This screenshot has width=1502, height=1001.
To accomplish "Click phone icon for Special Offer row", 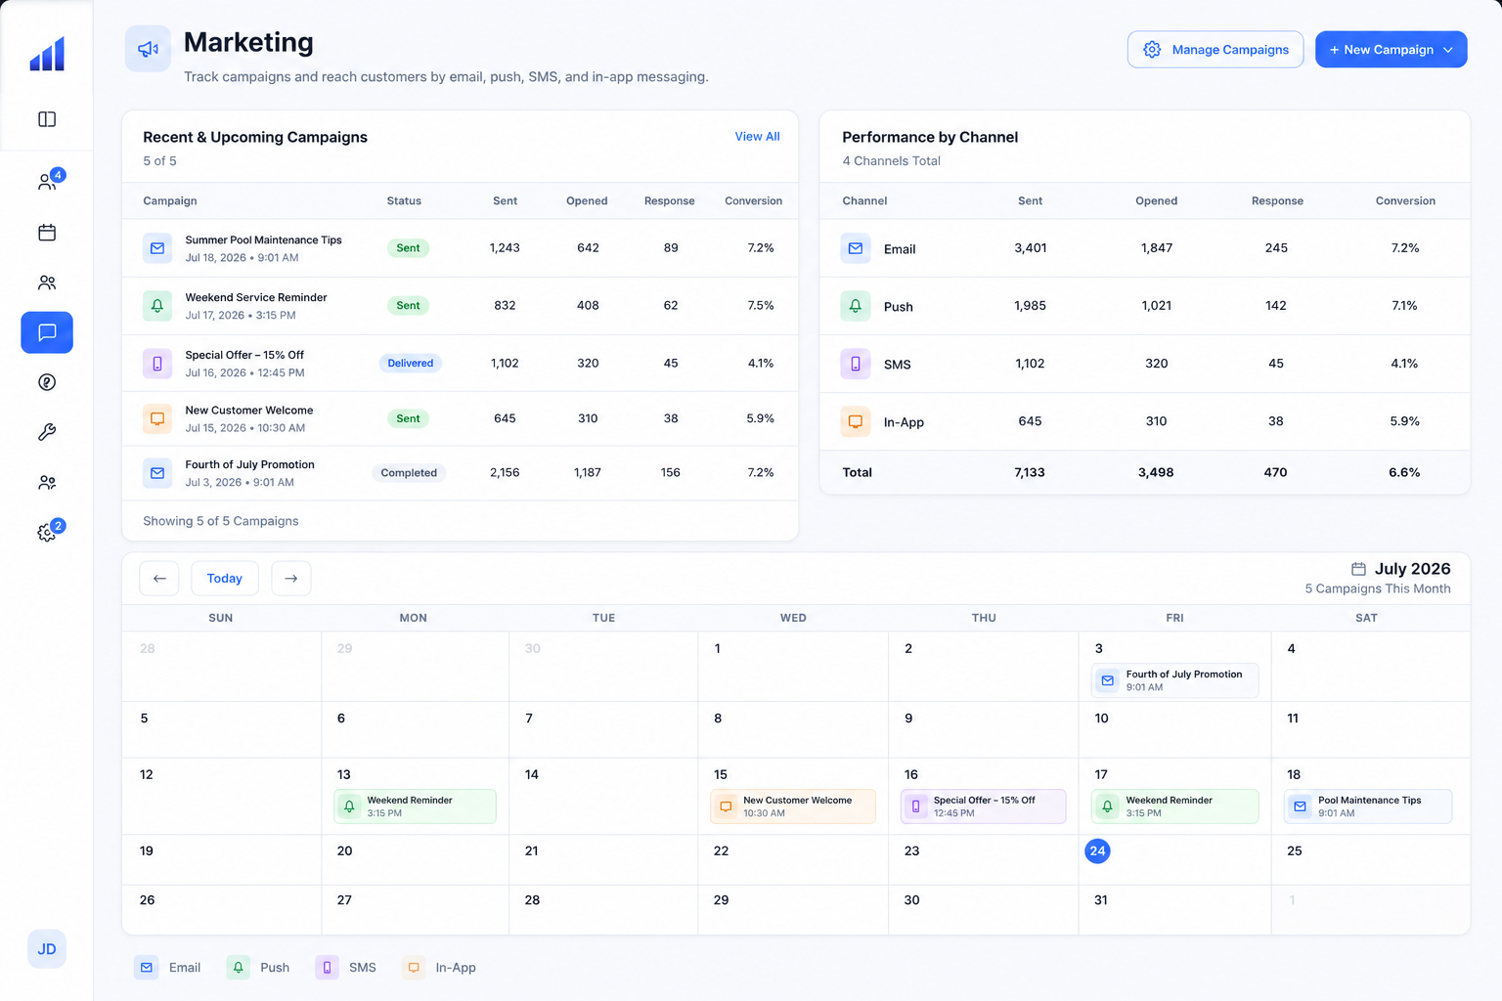I will click(x=157, y=364).
